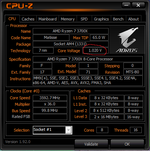Go to the Memory tab
The height and width of the screenshot is (151, 150).
(x=68, y=19)
